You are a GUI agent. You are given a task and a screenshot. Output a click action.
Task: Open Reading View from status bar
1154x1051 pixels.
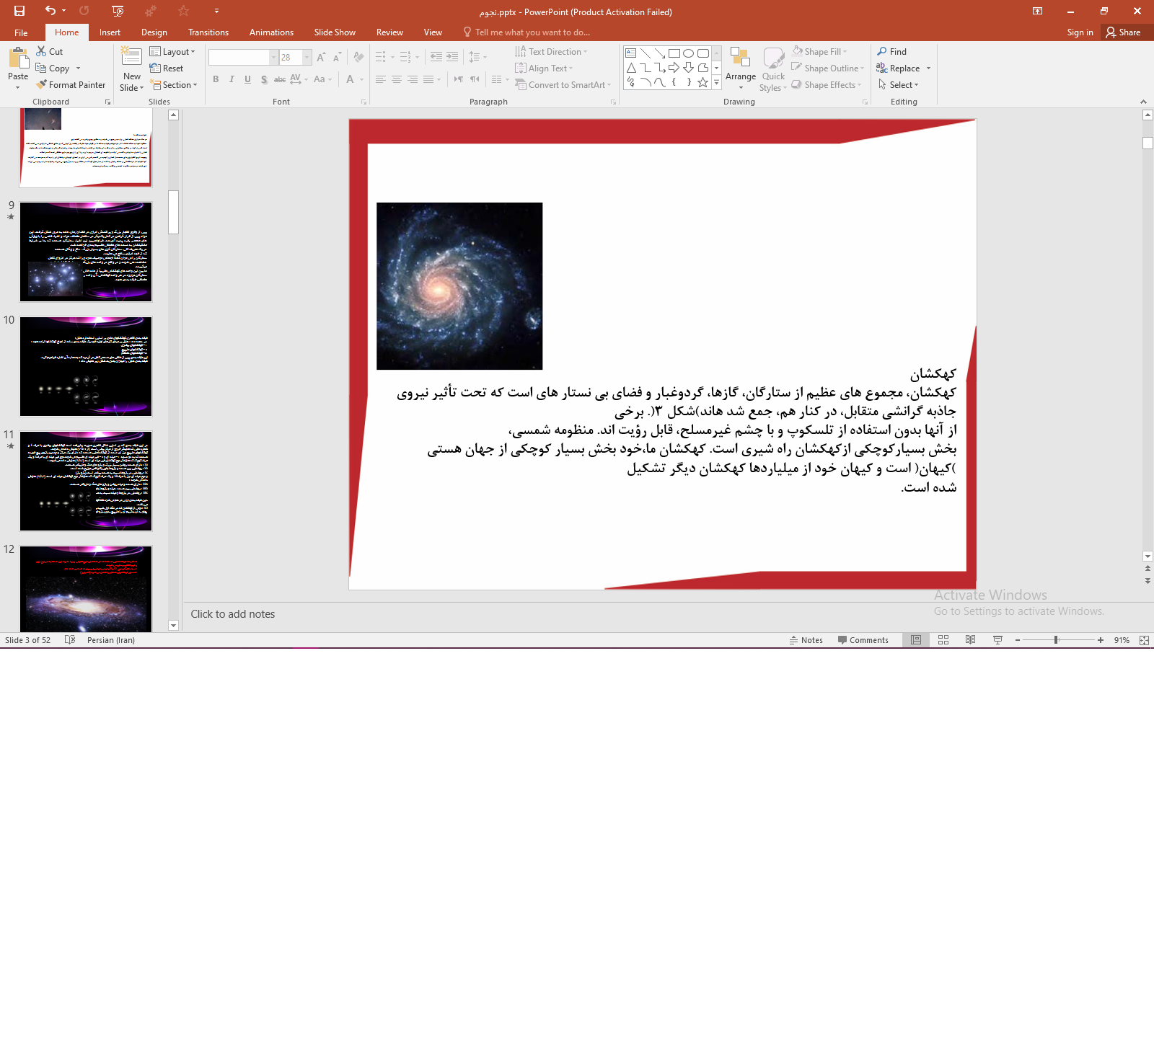970,640
